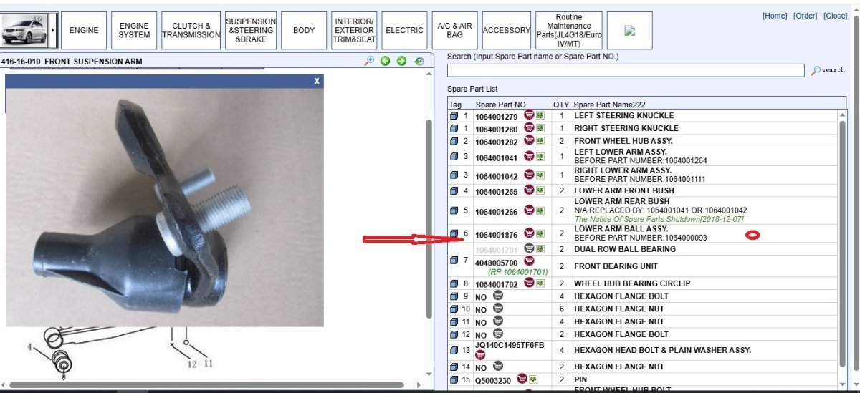Open the ENGINE category tab

click(x=84, y=31)
